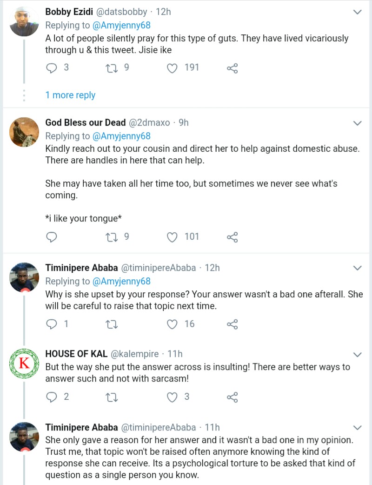372x485 pixels.
Task: View HOUSE OF KAL profile picture
Action: tap(24, 364)
